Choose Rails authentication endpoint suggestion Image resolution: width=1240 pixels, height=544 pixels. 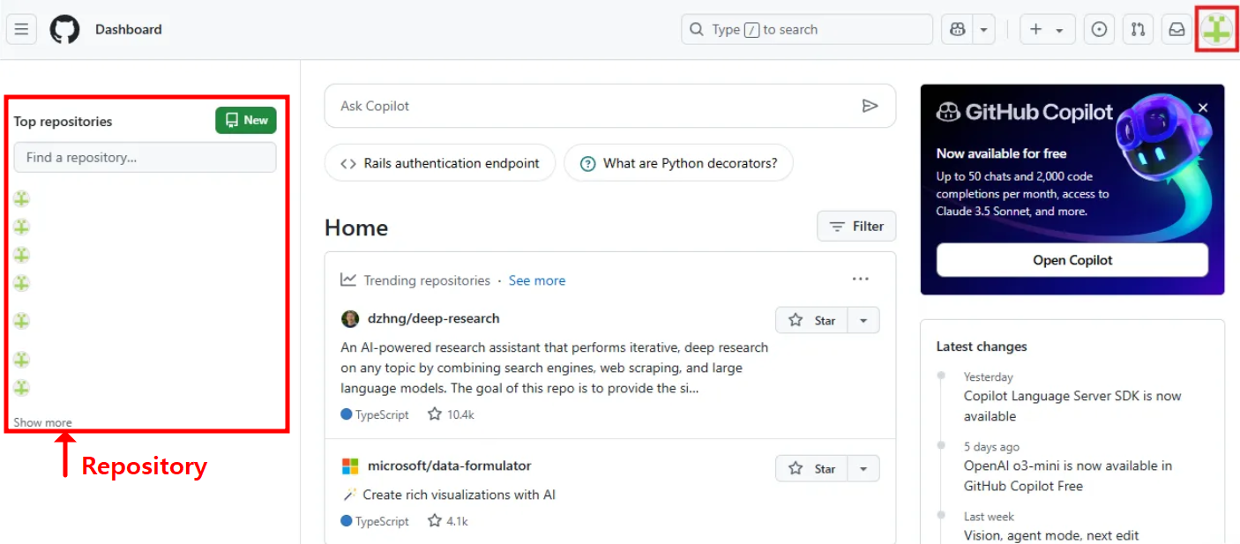[x=440, y=163]
